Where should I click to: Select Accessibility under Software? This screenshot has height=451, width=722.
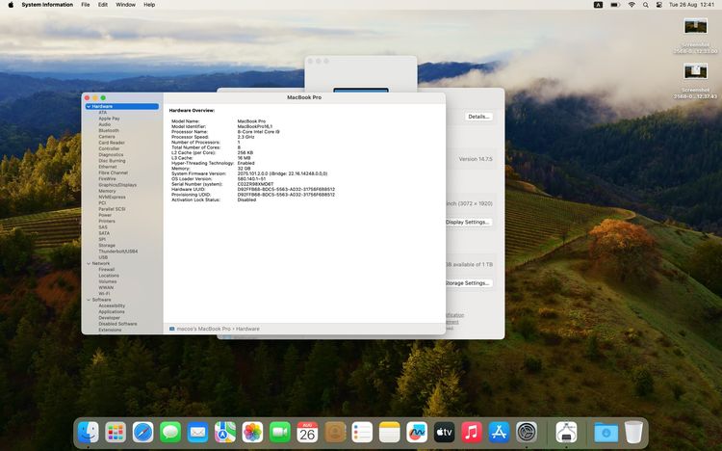[112, 305]
